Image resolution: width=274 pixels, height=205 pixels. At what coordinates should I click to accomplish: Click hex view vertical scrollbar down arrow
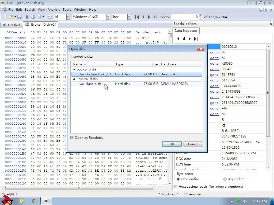[170, 184]
